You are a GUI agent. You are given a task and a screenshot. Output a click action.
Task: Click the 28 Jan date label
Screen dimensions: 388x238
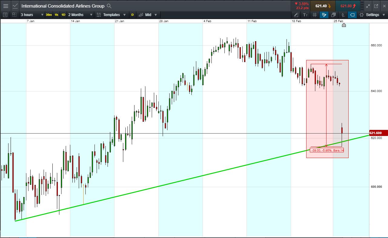point(164,21)
